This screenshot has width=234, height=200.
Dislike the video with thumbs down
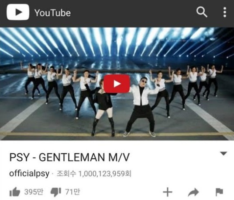[x=56, y=192]
